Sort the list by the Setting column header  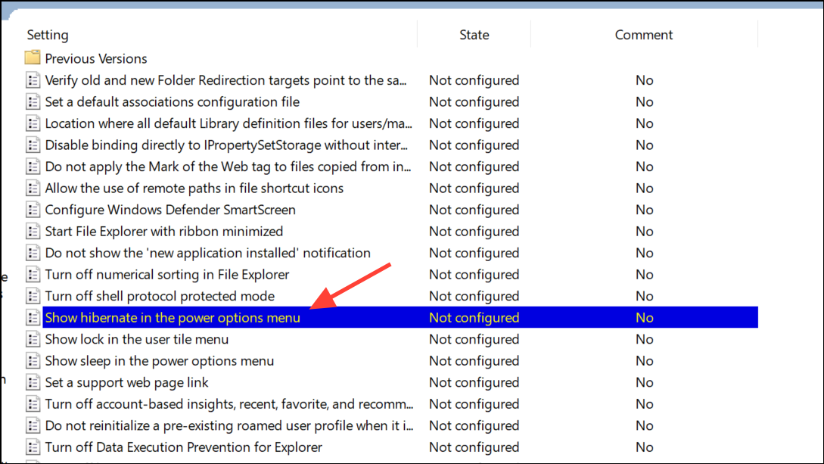(x=48, y=35)
